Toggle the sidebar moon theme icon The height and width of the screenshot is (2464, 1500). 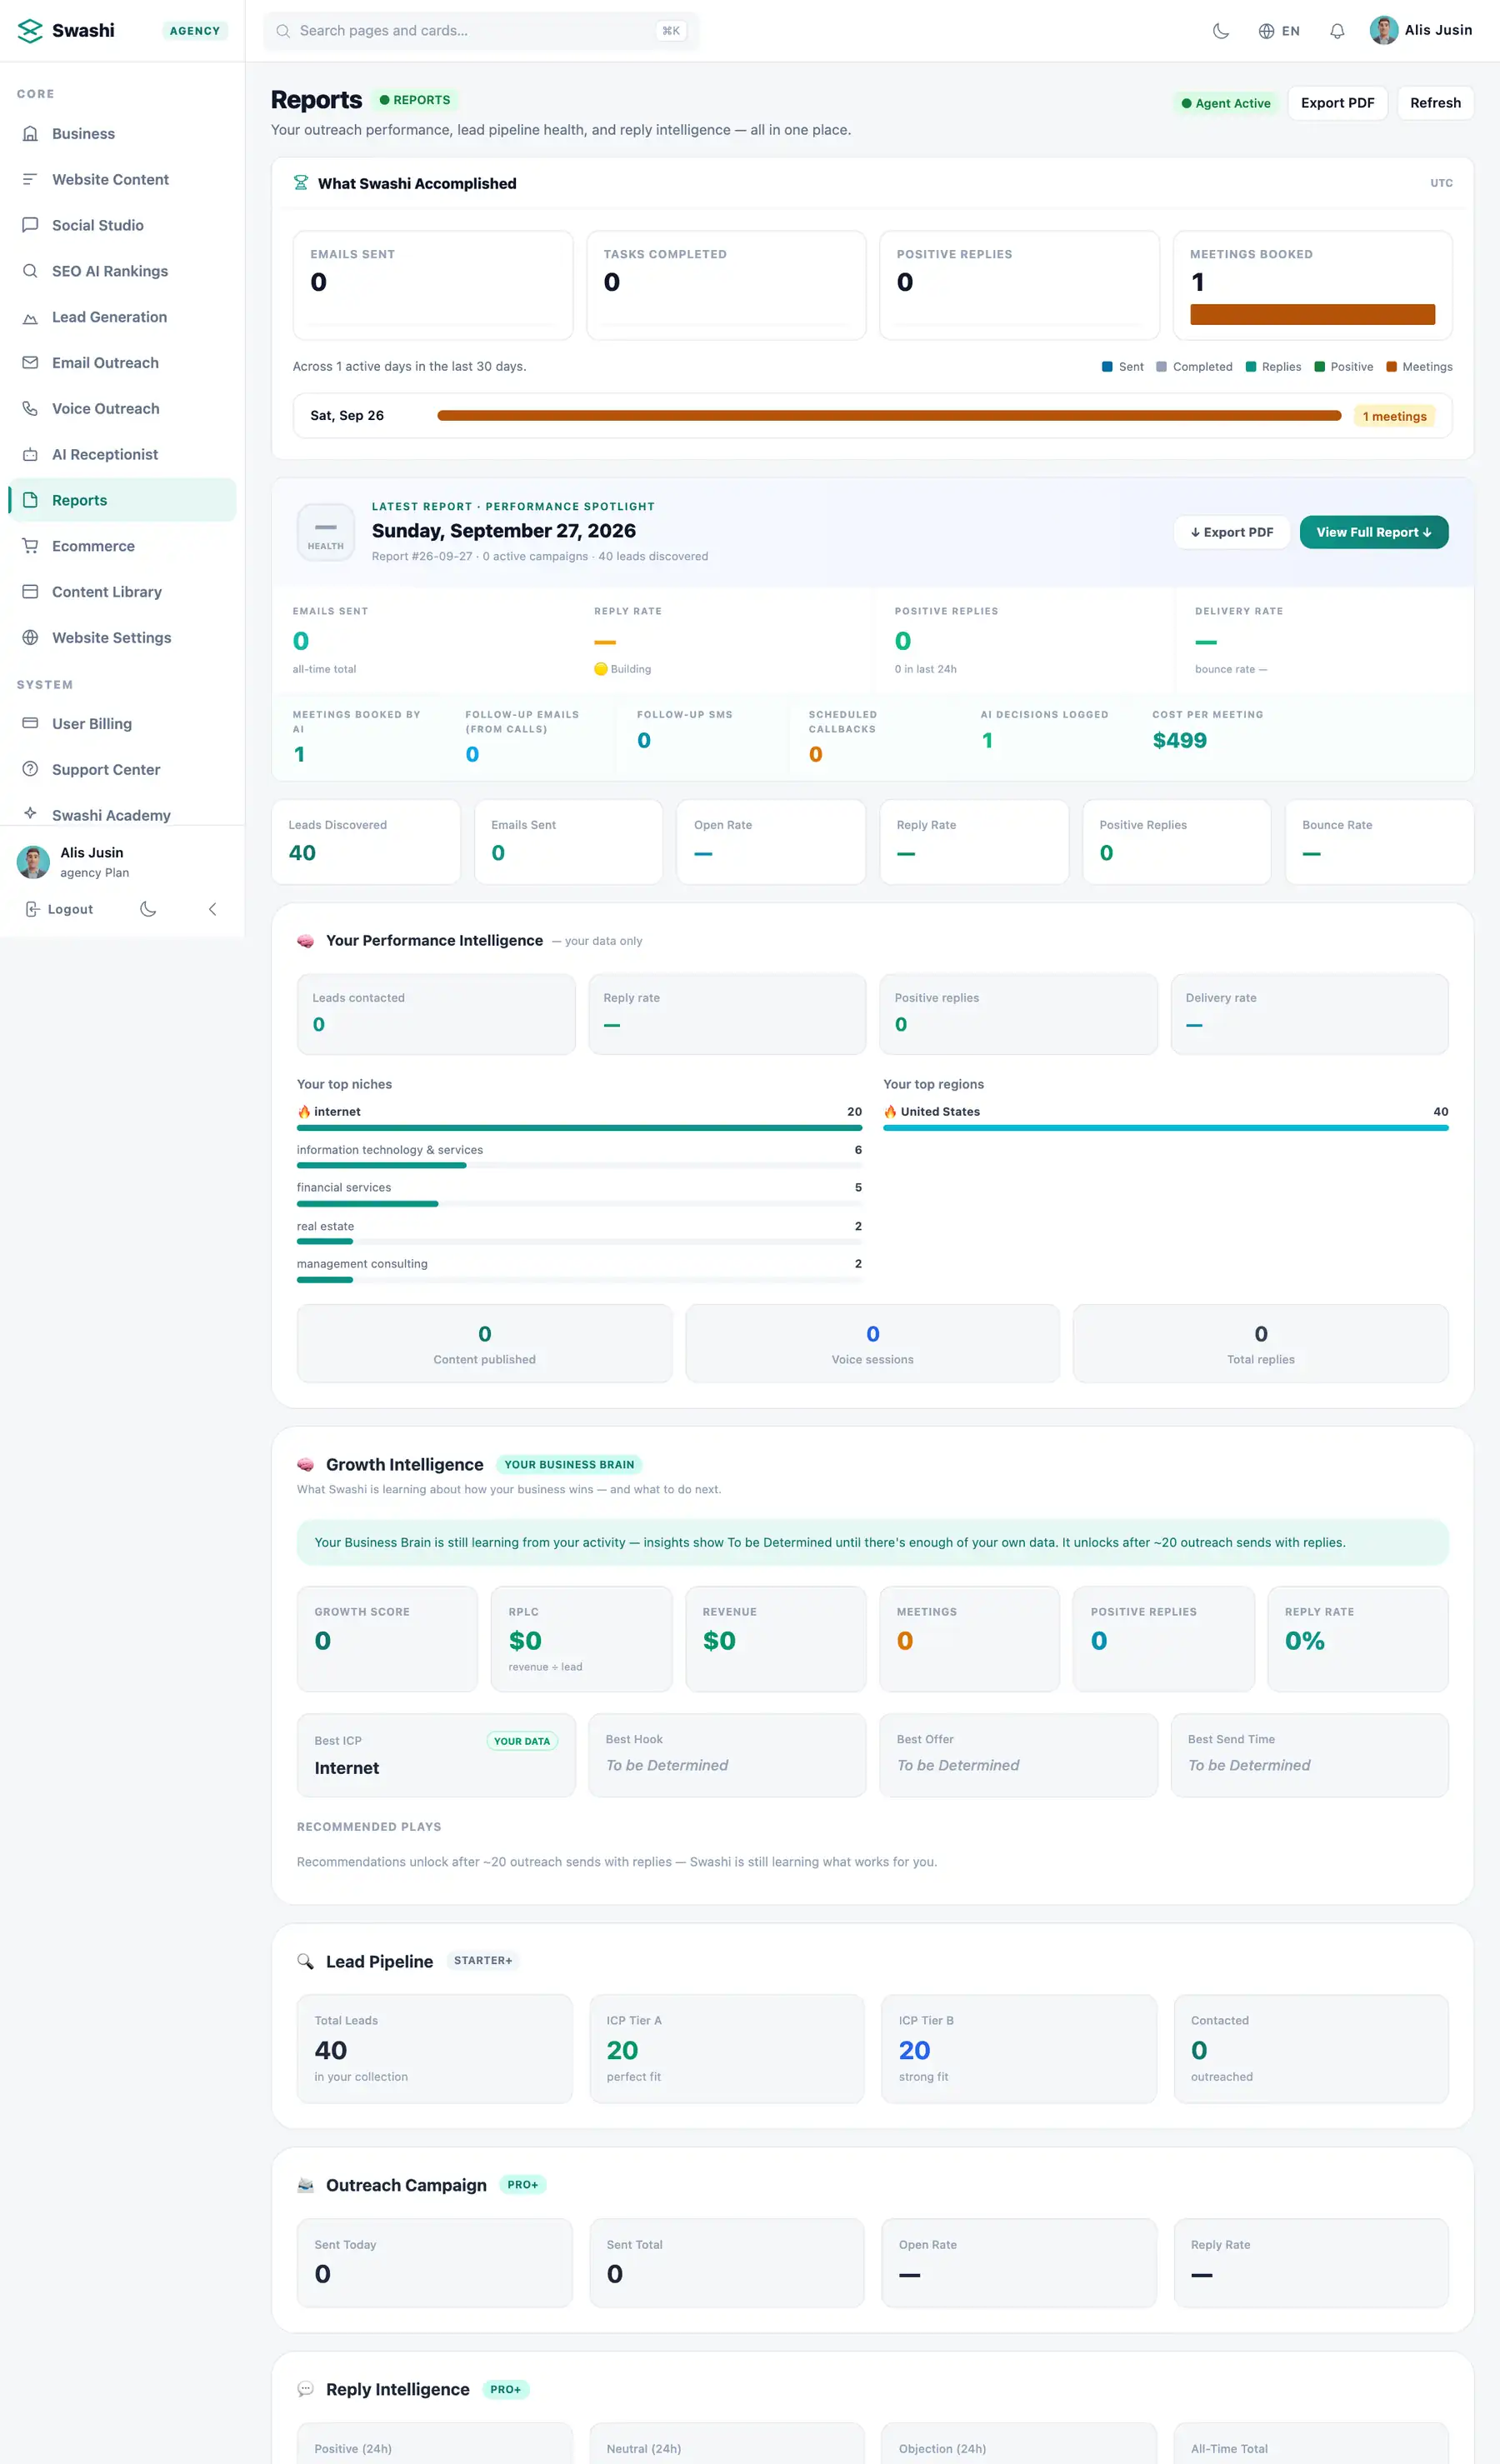click(x=148, y=909)
